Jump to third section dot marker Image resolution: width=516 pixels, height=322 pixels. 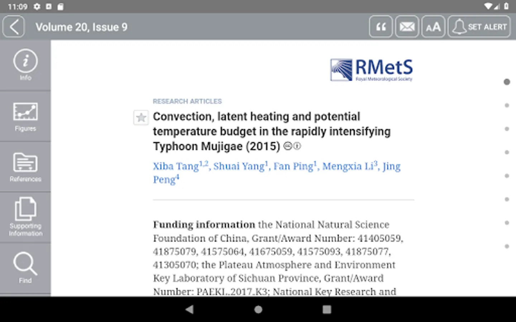pos(507,129)
